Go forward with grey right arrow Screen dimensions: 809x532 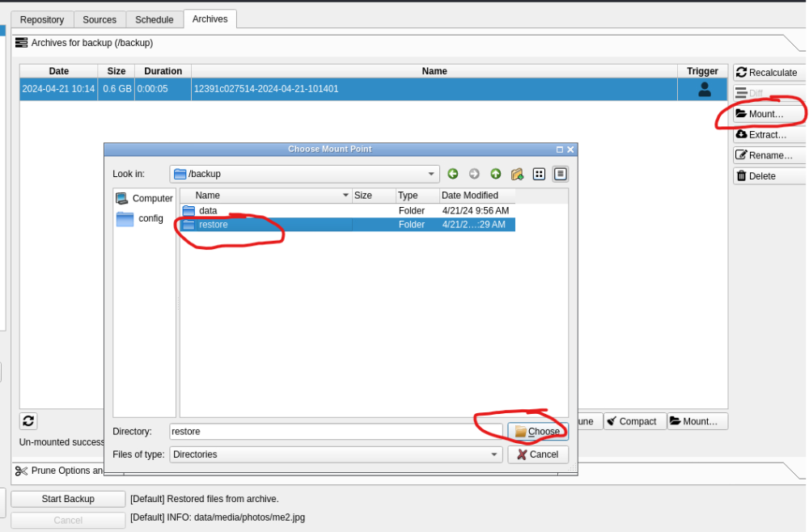(474, 174)
